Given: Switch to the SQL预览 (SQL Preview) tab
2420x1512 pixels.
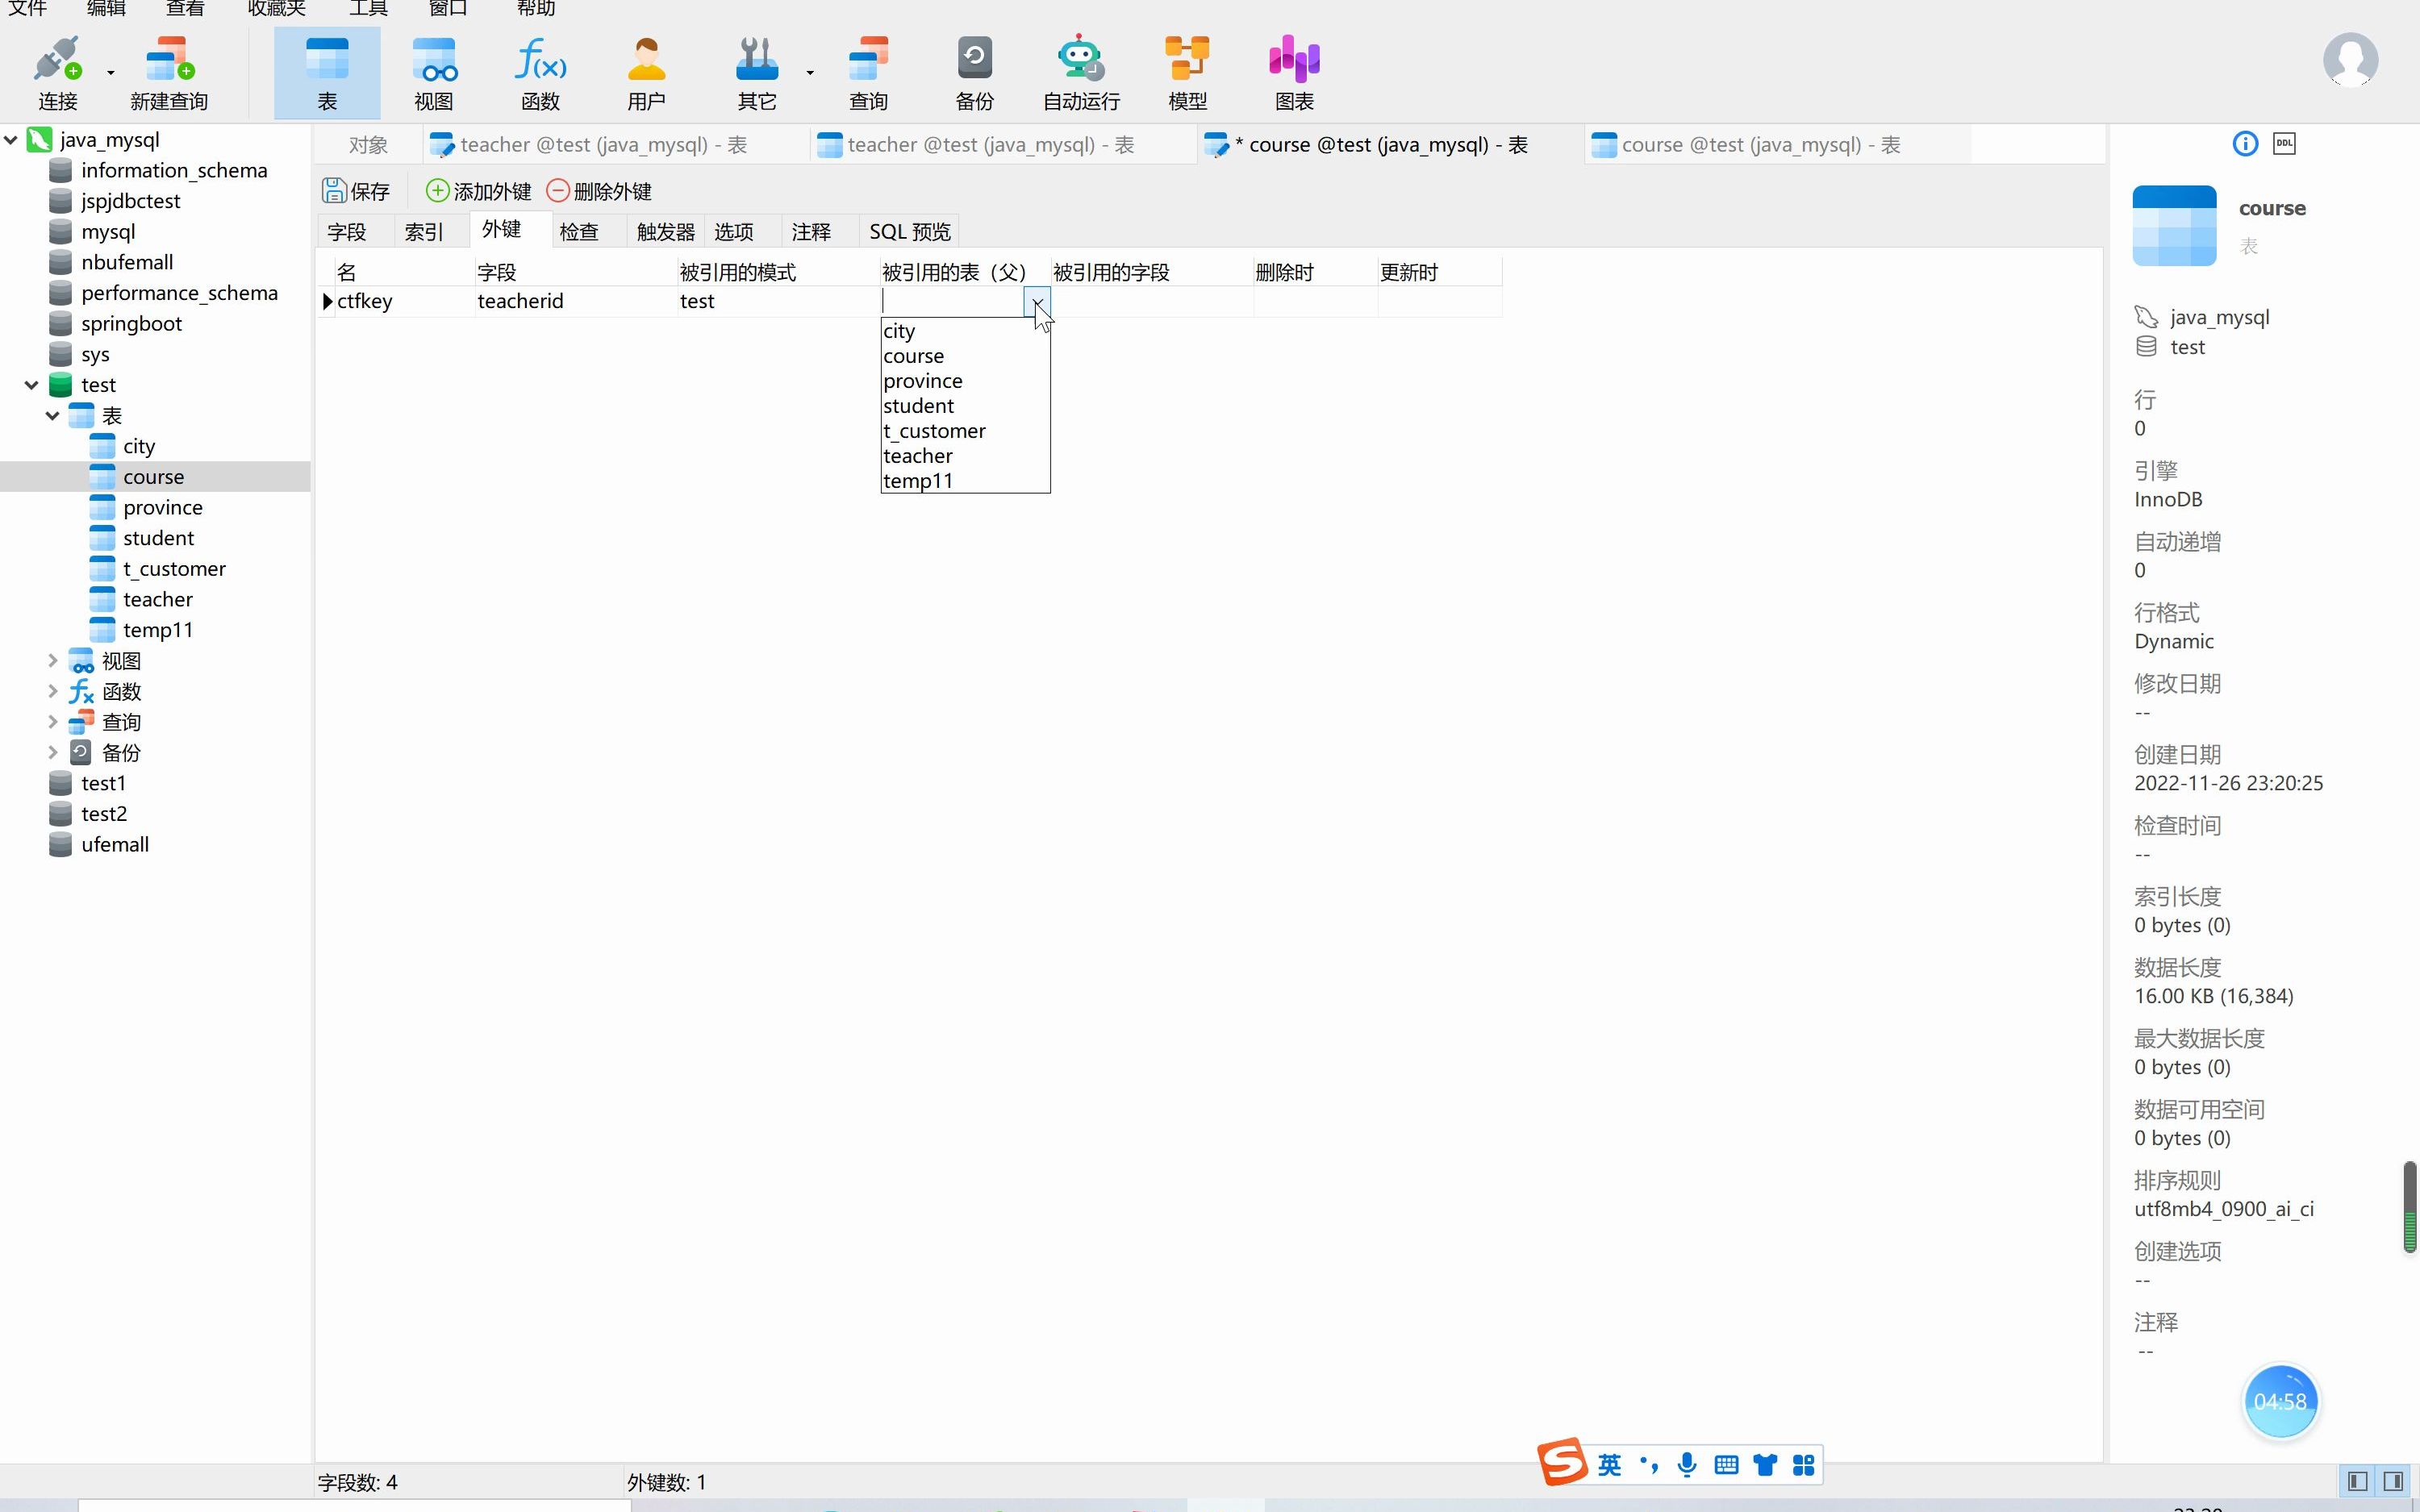Looking at the screenshot, I should coord(909,230).
